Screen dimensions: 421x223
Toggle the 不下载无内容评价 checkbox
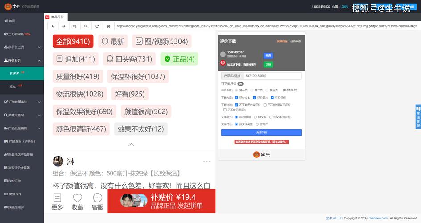point(236,105)
